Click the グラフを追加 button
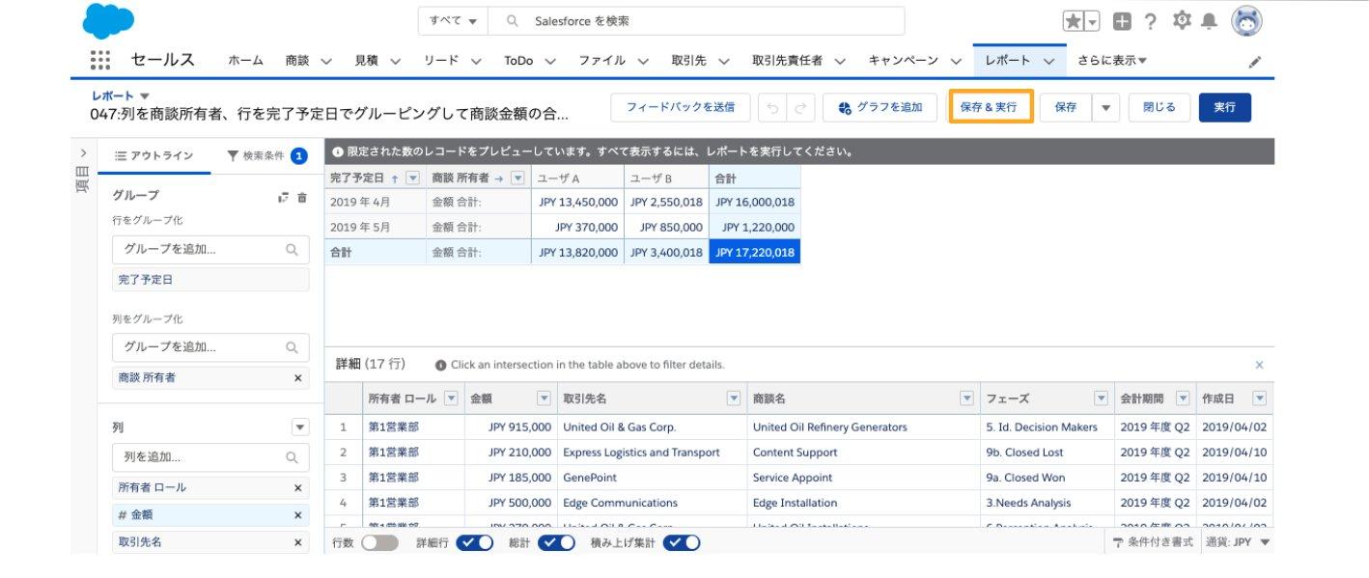 880,107
